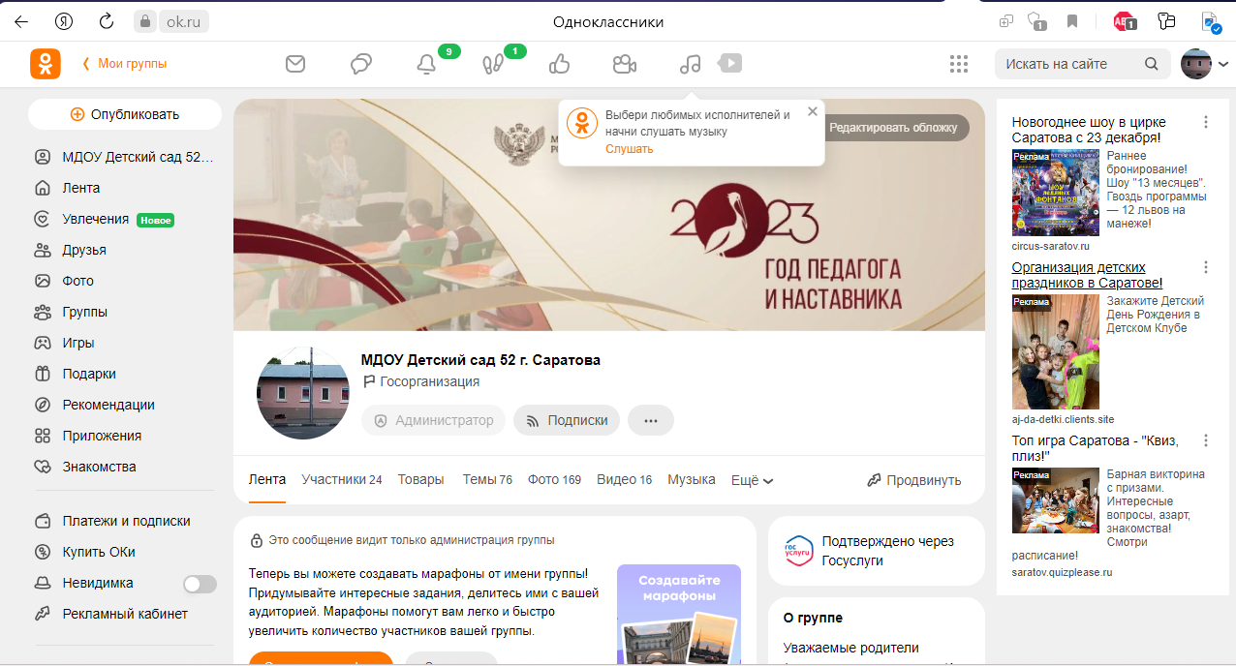Expand the profile avatar dropdown

pos(1223,65)
